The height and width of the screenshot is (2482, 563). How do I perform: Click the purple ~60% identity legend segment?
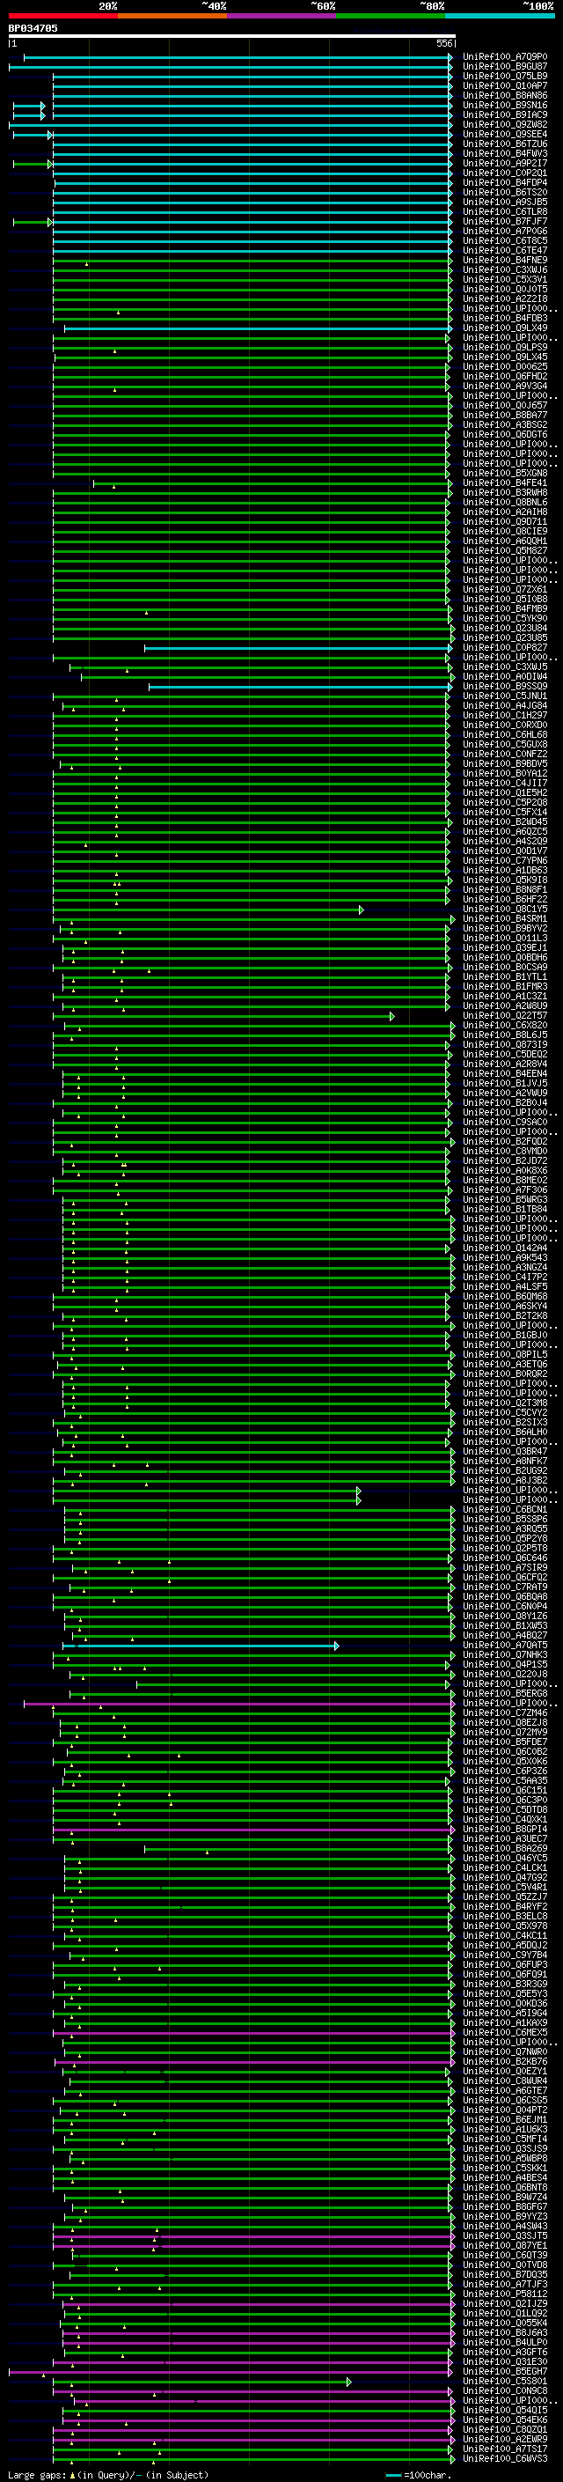click(282, 16)
